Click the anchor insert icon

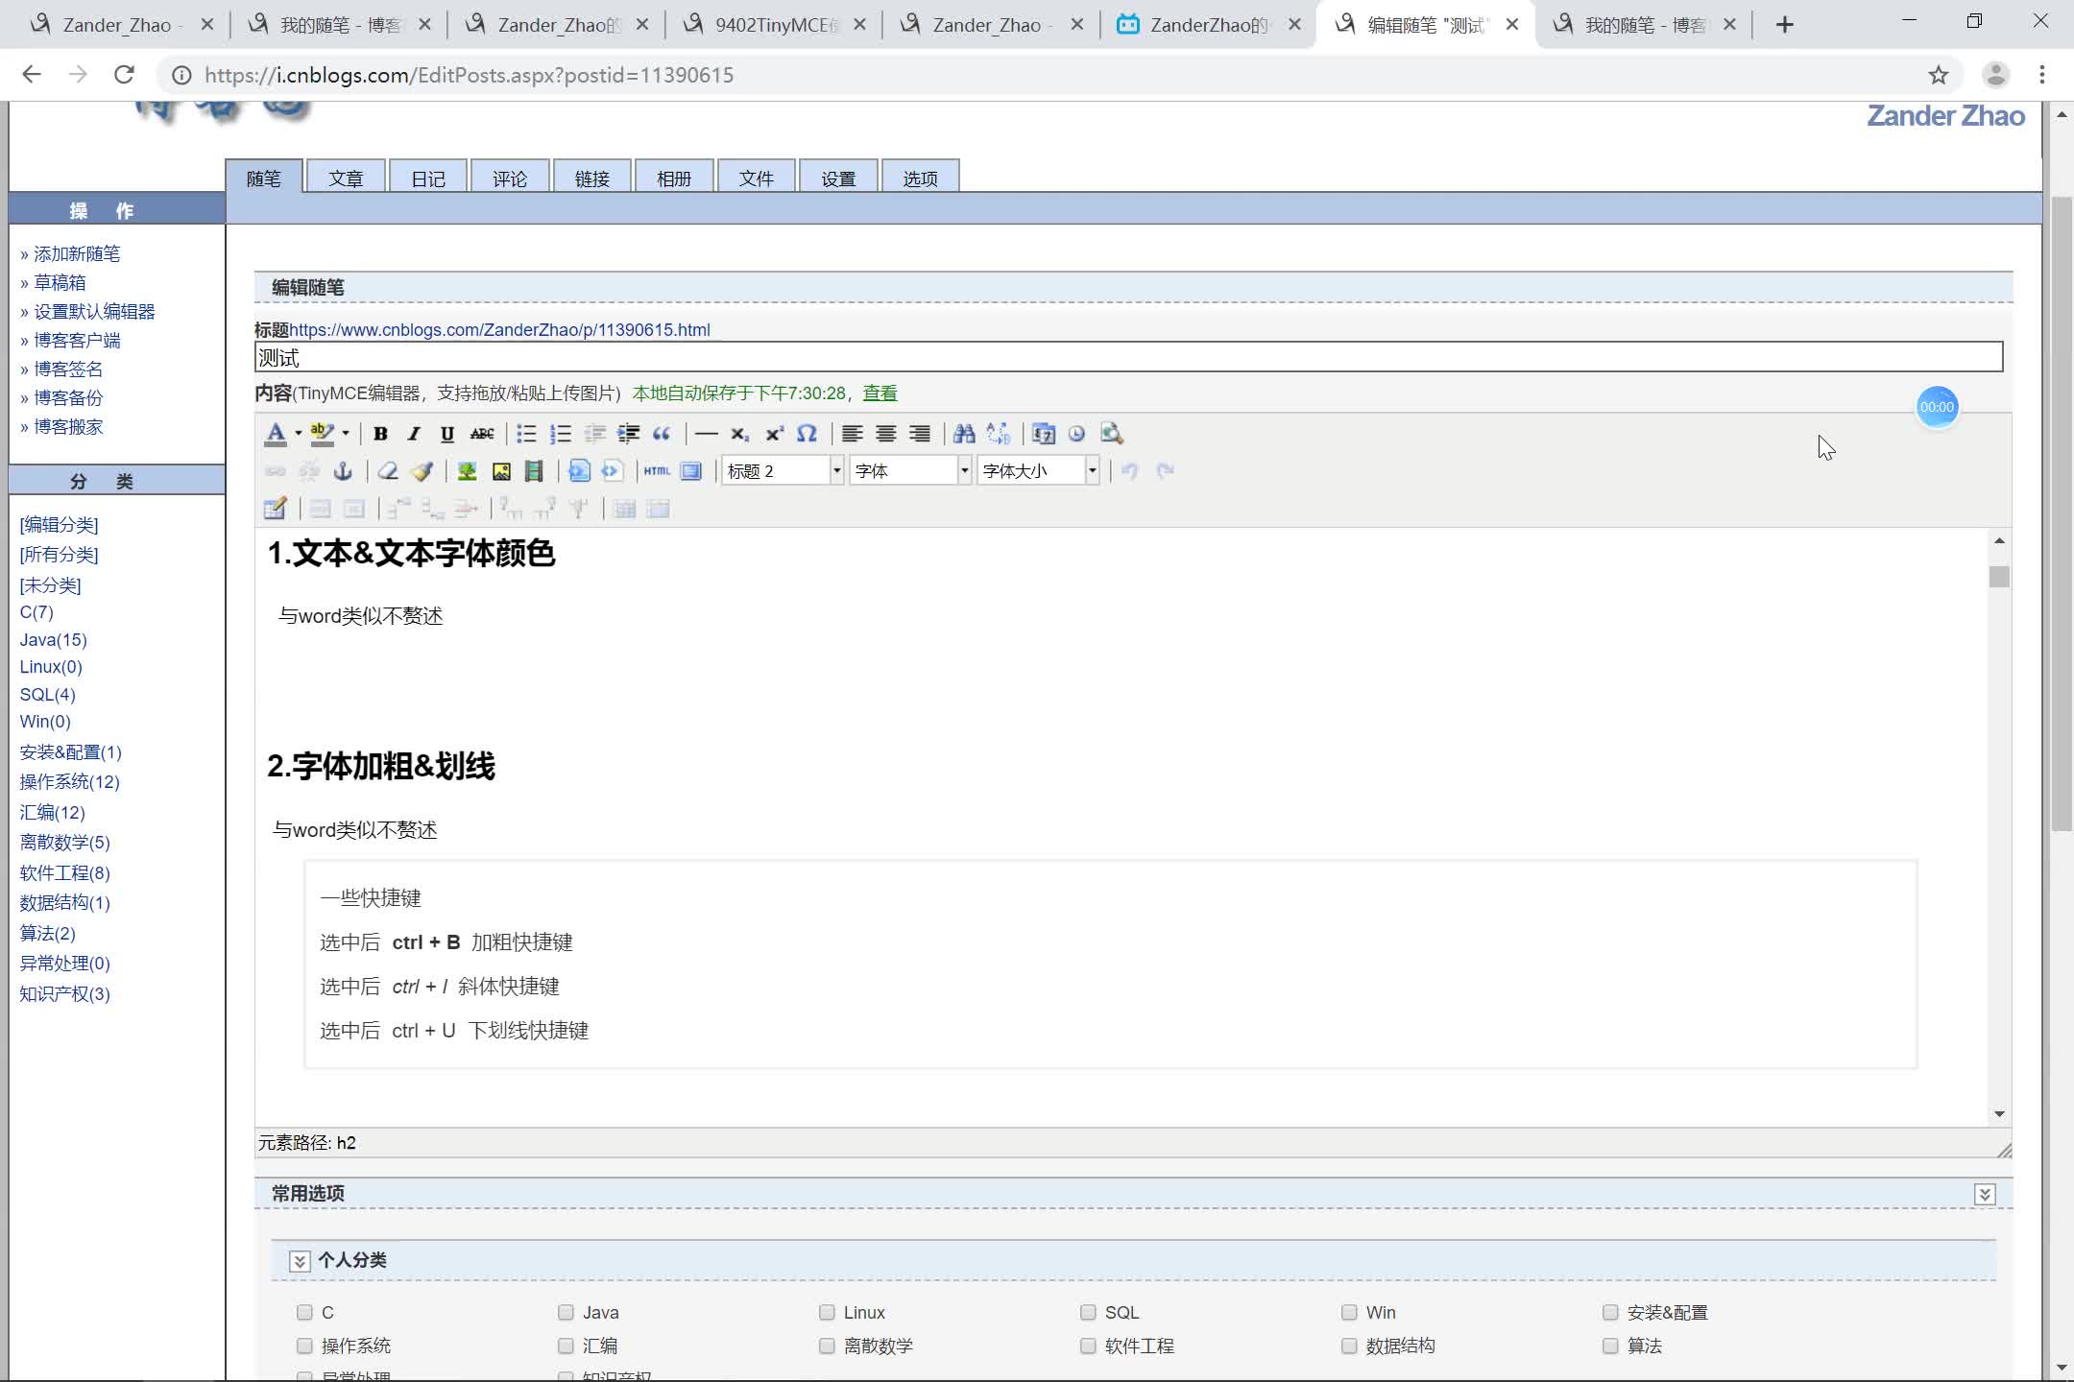click(x=343, y=471)
